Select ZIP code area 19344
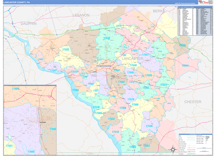Image resolution: width=214 pixels, height=156 pixels. 185,66
